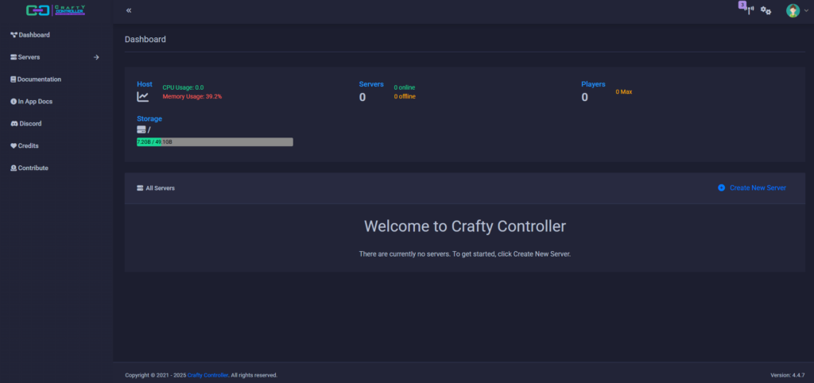Screen dimensions: 814x383
Task: Click the Host chart icon
Action: 143,96
